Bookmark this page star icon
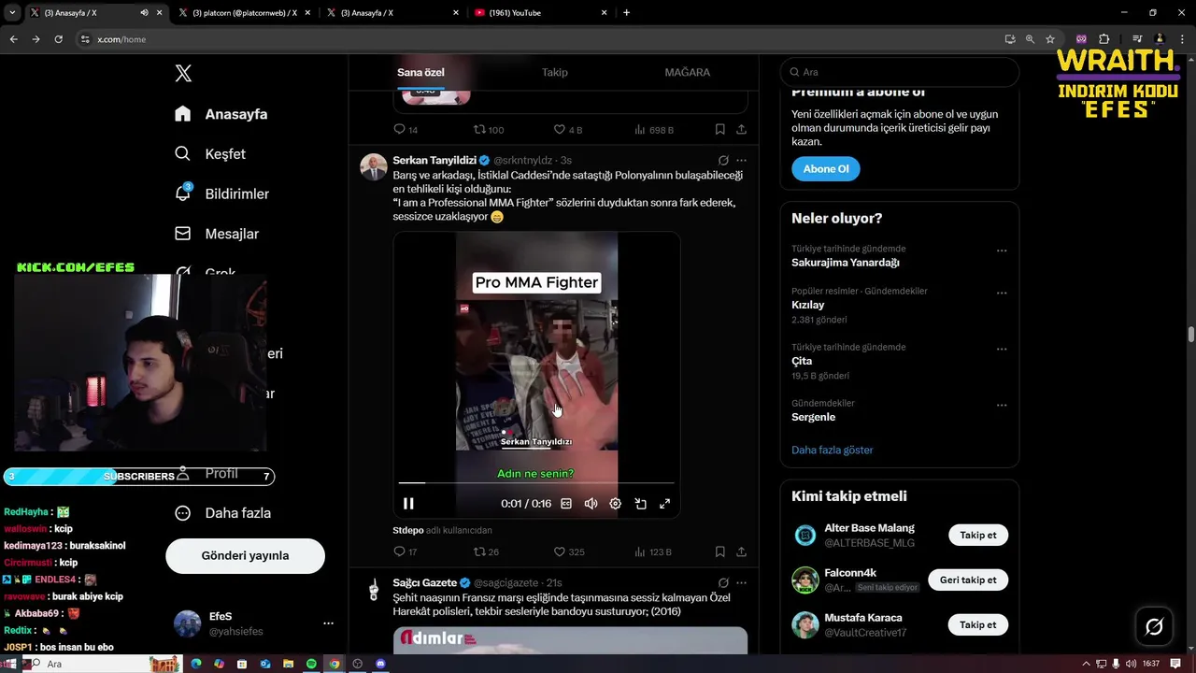 pos(1050,39)
